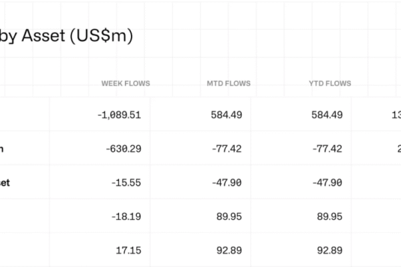Viewport: 401px width, 267px height.
Task: Select 89.95 in the MTD FLOWS column
Action: click(x=229, y=216)
